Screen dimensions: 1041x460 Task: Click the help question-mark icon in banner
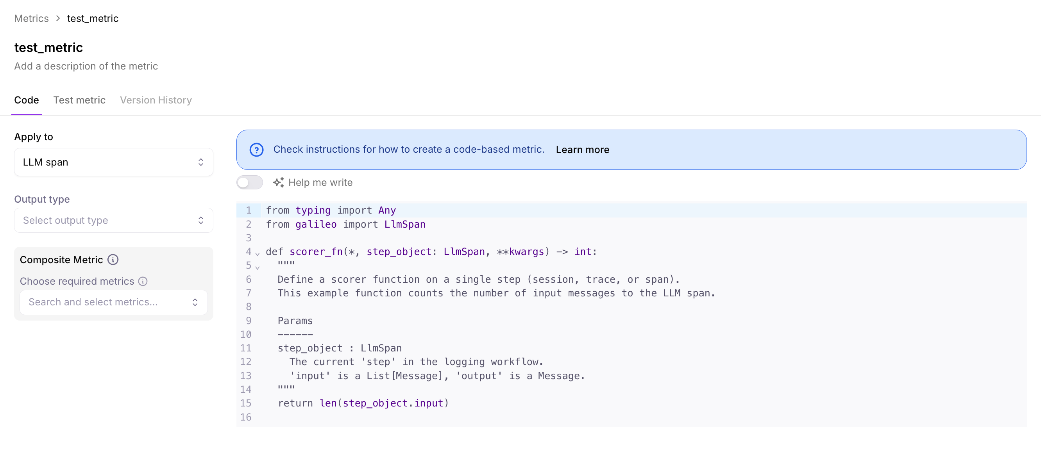[x=256, y=150]
